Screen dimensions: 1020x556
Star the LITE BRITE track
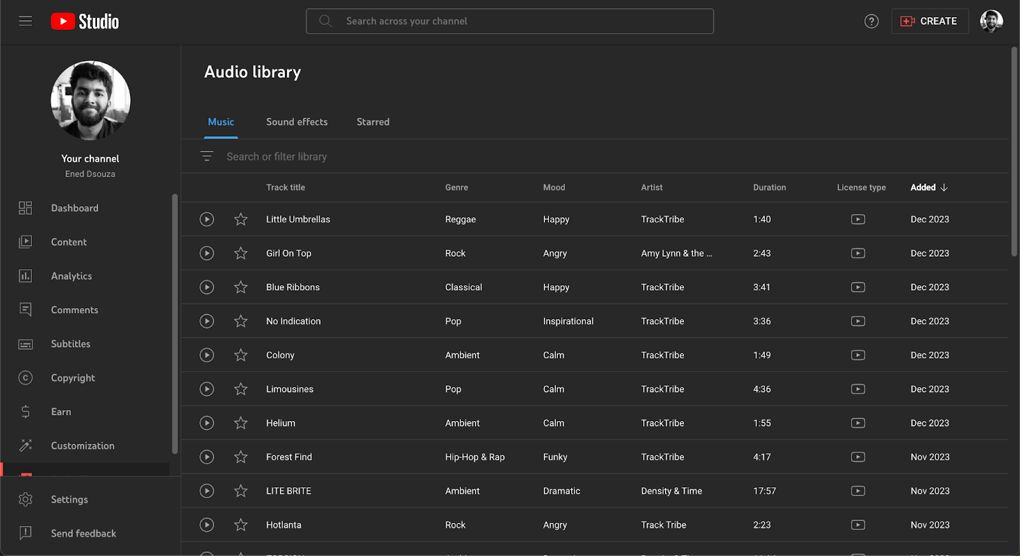pyautogui.click(x=240, y=491)
